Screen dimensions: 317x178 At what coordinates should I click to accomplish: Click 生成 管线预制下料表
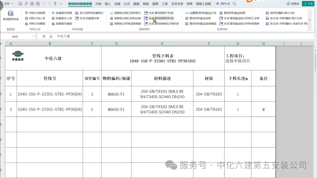(x=159, y=13)
